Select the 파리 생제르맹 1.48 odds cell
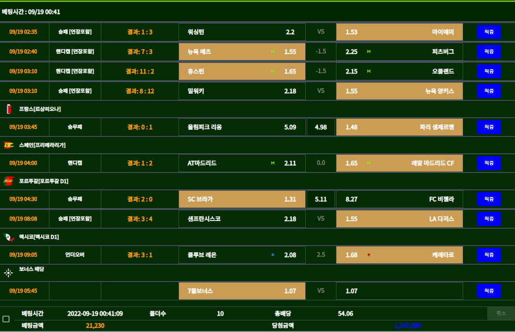The height and width of the screenshot is (332, 515). (x=399, y=127)
